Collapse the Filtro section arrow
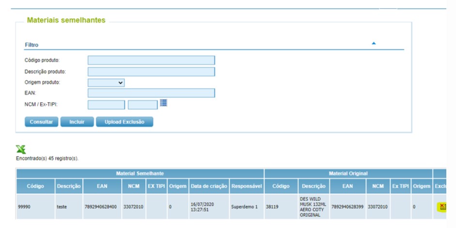 [374, 43]
